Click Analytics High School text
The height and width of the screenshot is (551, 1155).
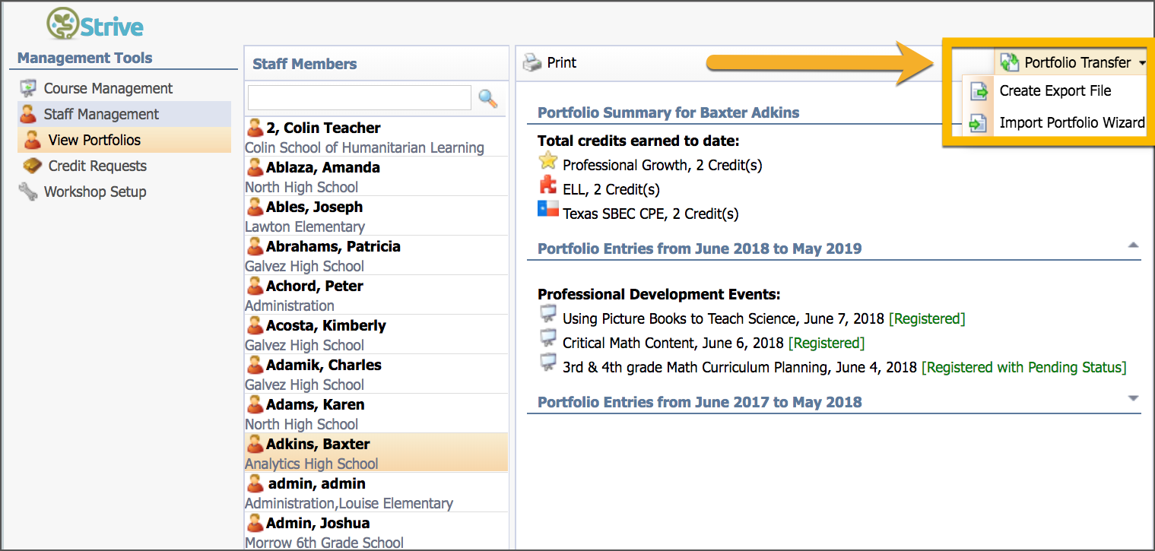(312, 464)
